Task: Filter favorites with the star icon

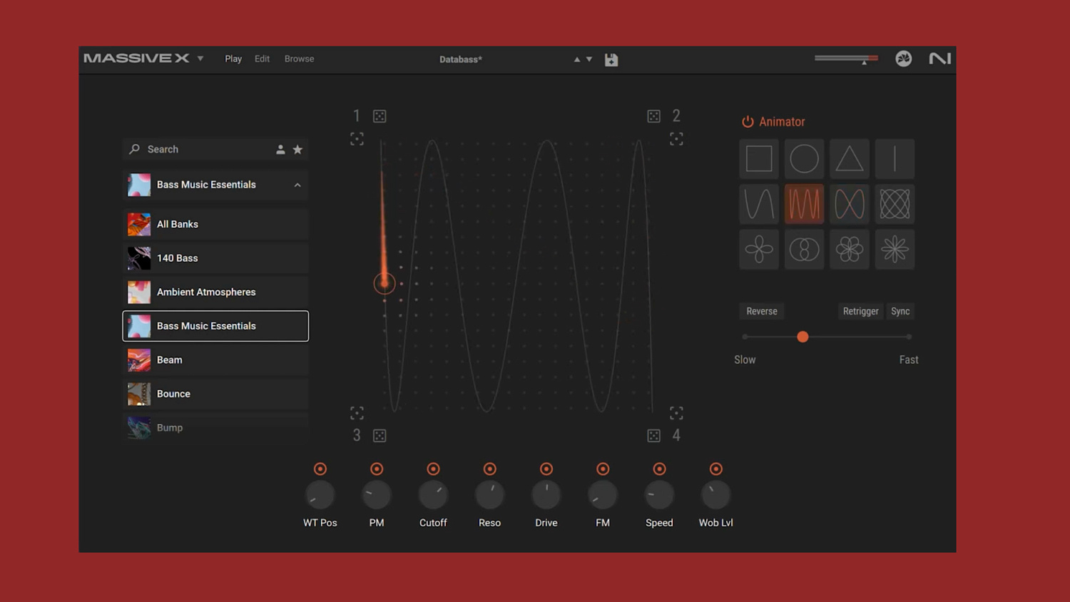Action: [x=297, y=150]
